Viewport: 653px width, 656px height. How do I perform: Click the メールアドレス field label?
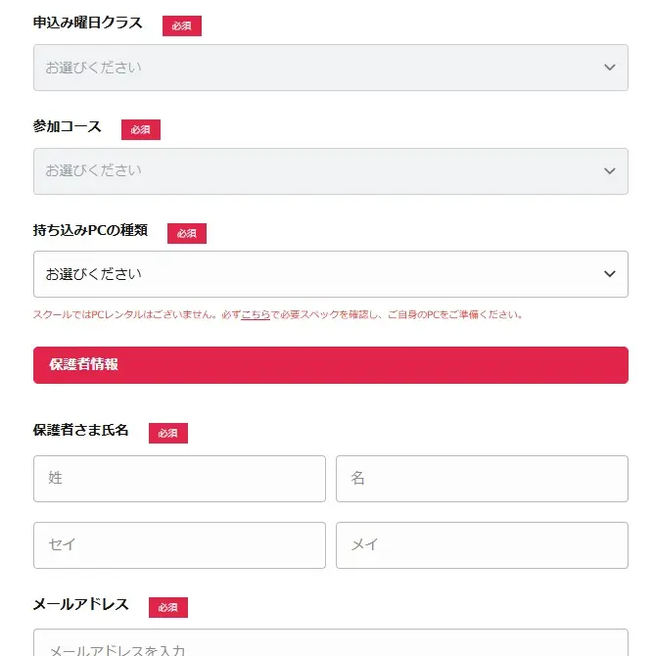pos(81,605)
